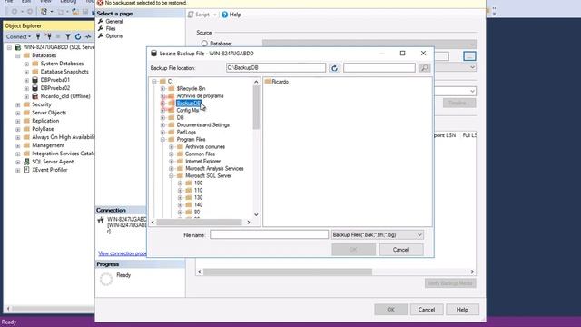The height and width of the screenshot is (327, 581).
Task: Click the search text box beside the refresh button
Action: (x=379, y=68)
